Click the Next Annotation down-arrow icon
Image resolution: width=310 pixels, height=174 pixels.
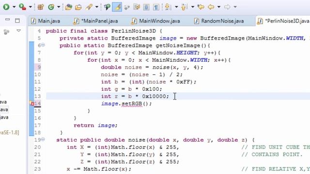(168, 7)
